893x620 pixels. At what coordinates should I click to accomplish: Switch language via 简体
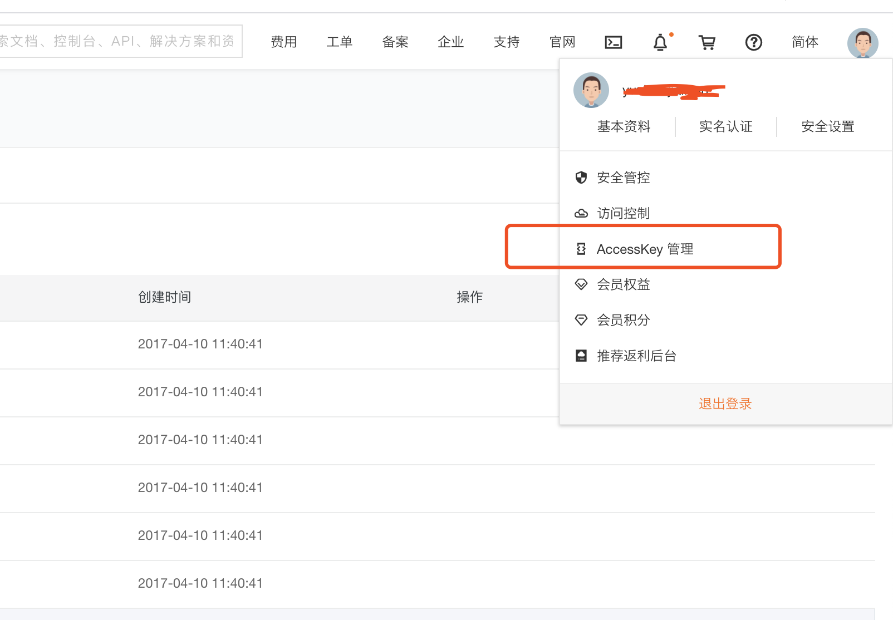805,42
